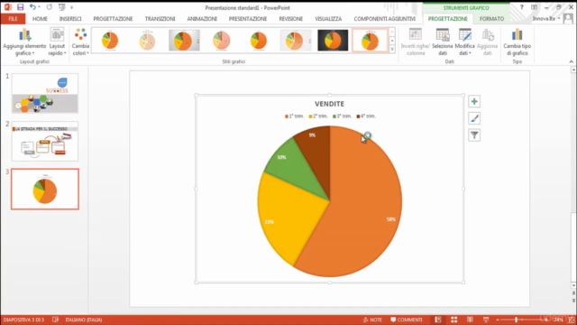Collapse the ribbon with arrow

(571, 62)
